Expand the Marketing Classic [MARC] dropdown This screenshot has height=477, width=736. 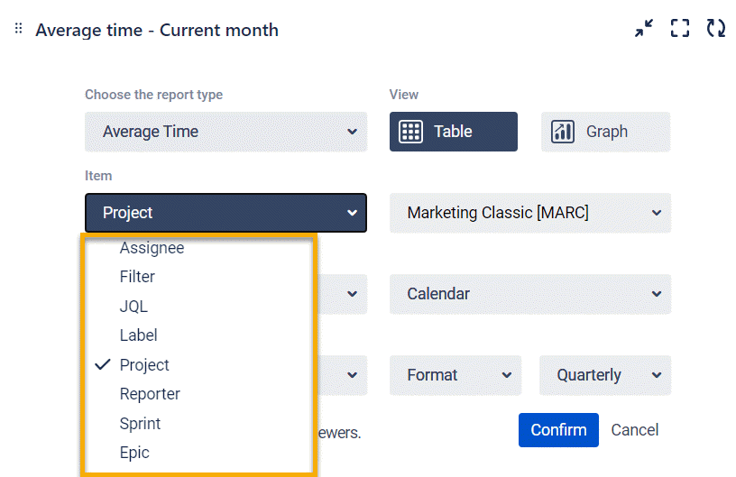530,213
